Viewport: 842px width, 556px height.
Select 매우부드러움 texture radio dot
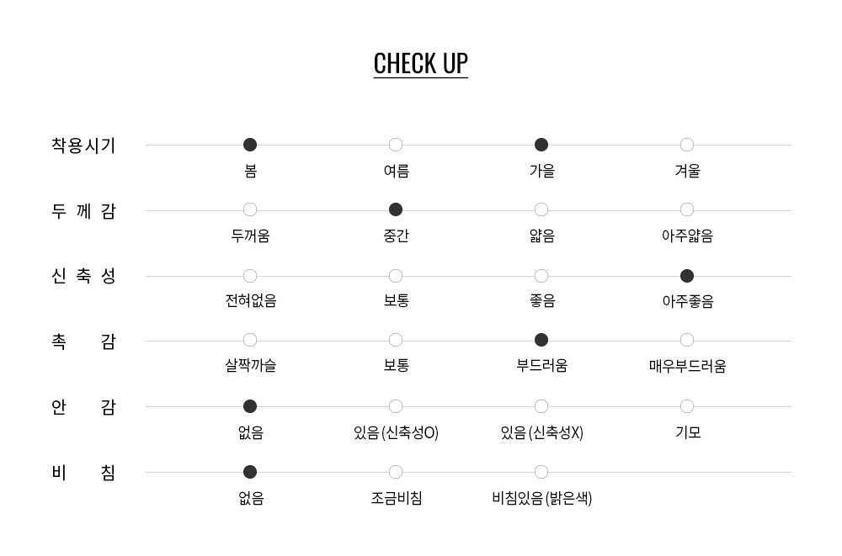pyautogui.click(x=687, y=340)
